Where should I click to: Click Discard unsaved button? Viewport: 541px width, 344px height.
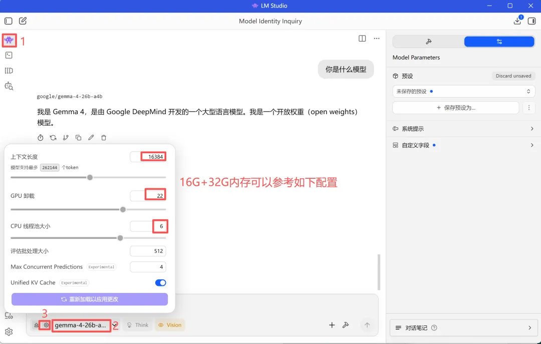(x=513, y=76)
